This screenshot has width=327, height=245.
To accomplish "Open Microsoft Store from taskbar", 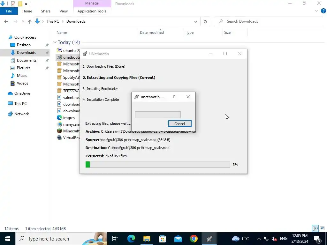I will click(163, 239).
